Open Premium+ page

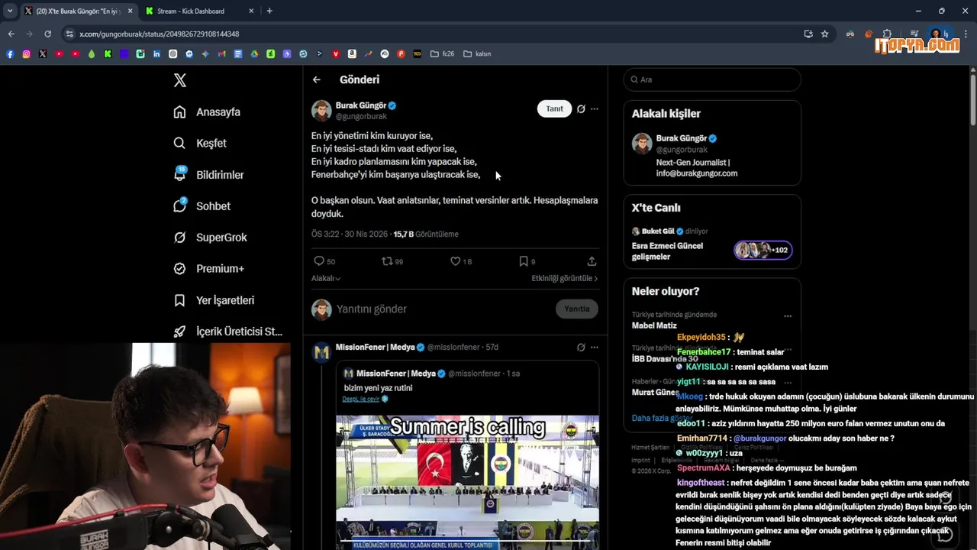click(x=208, y=269)
